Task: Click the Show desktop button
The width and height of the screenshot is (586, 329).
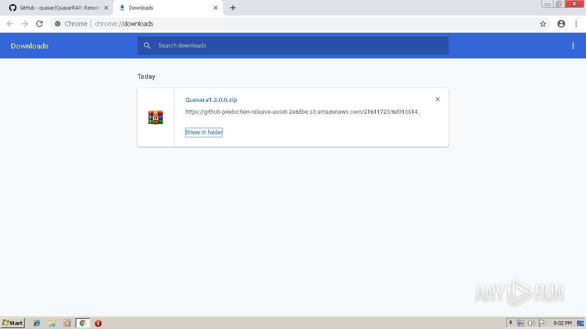Action: tap(581, 323)
